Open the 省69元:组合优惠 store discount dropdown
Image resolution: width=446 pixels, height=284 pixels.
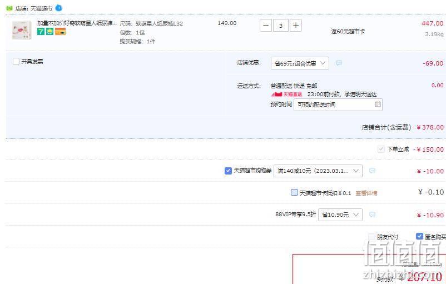pos(300,63)
